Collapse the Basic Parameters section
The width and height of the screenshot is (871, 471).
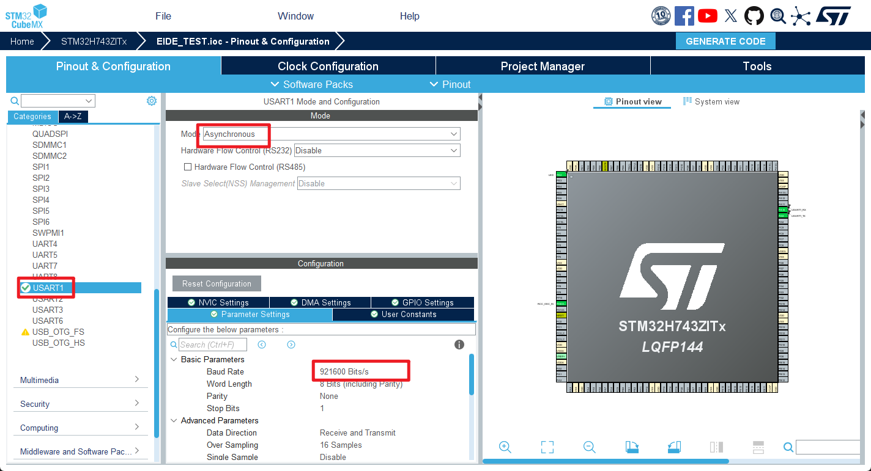tap(174, 359)
